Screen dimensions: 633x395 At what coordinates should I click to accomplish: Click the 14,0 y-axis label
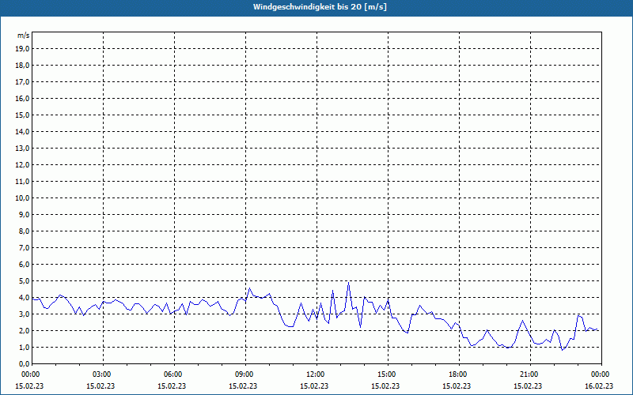pos(22,131)
